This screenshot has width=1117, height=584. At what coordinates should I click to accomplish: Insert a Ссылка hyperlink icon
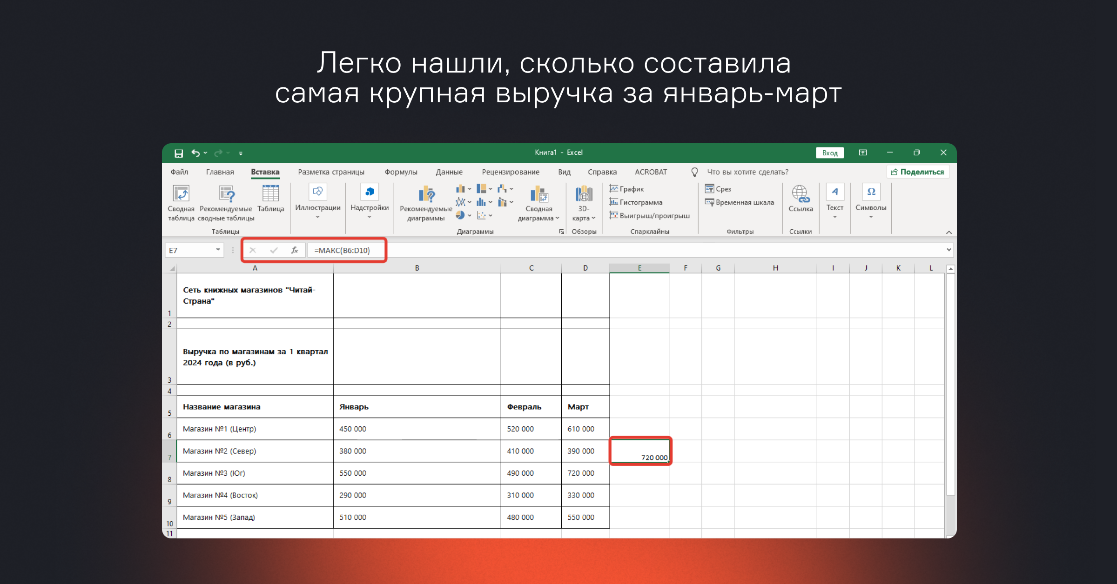click(801, 194)
